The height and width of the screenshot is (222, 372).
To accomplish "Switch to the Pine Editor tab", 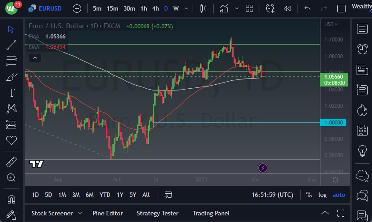I will (108, 213).
